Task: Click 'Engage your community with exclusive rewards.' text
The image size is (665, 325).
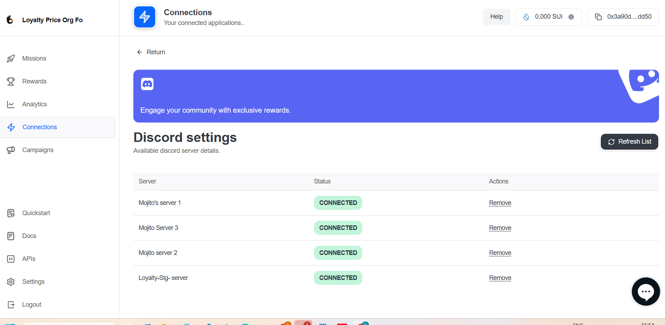Action: click(x=216, y=110)
